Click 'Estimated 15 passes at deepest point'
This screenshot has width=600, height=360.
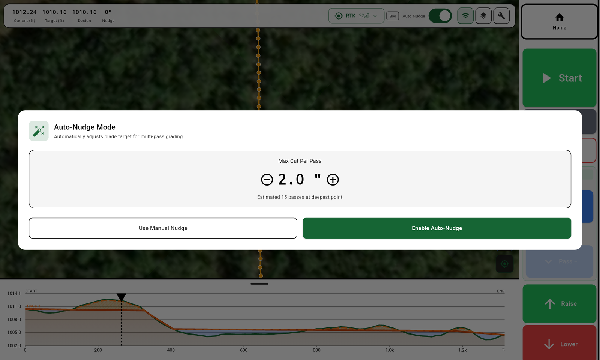coord(300,197)
